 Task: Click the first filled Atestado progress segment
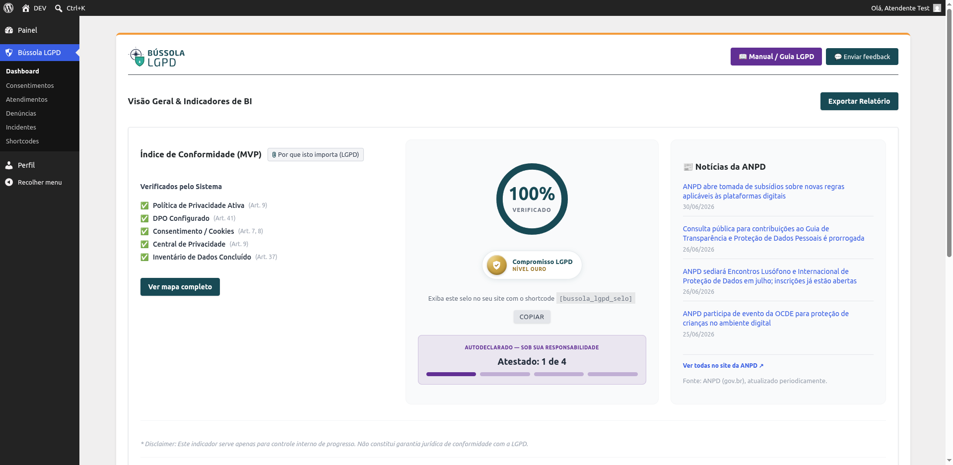451,374
